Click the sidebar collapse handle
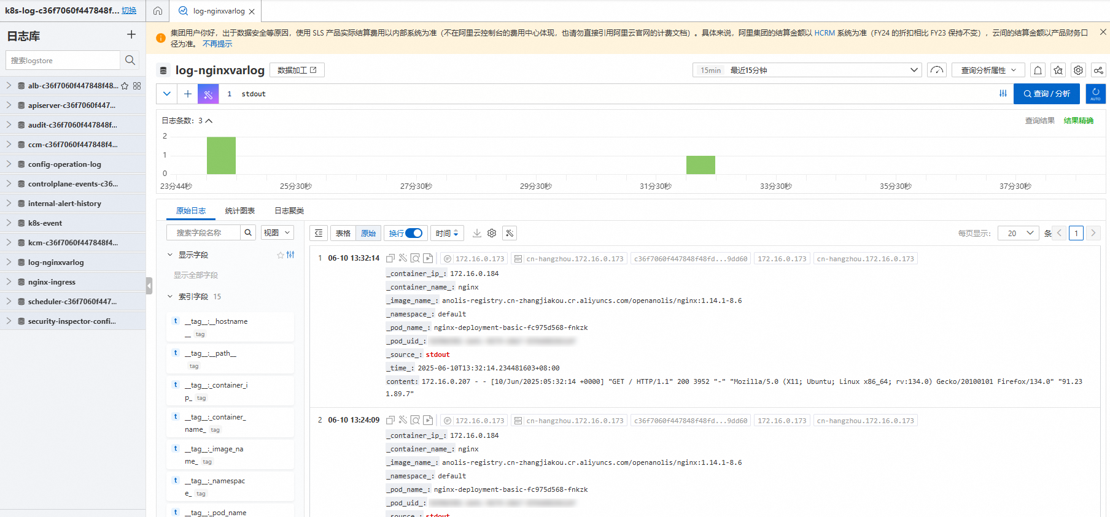The image size is (1110, 517). coord(149,285)
